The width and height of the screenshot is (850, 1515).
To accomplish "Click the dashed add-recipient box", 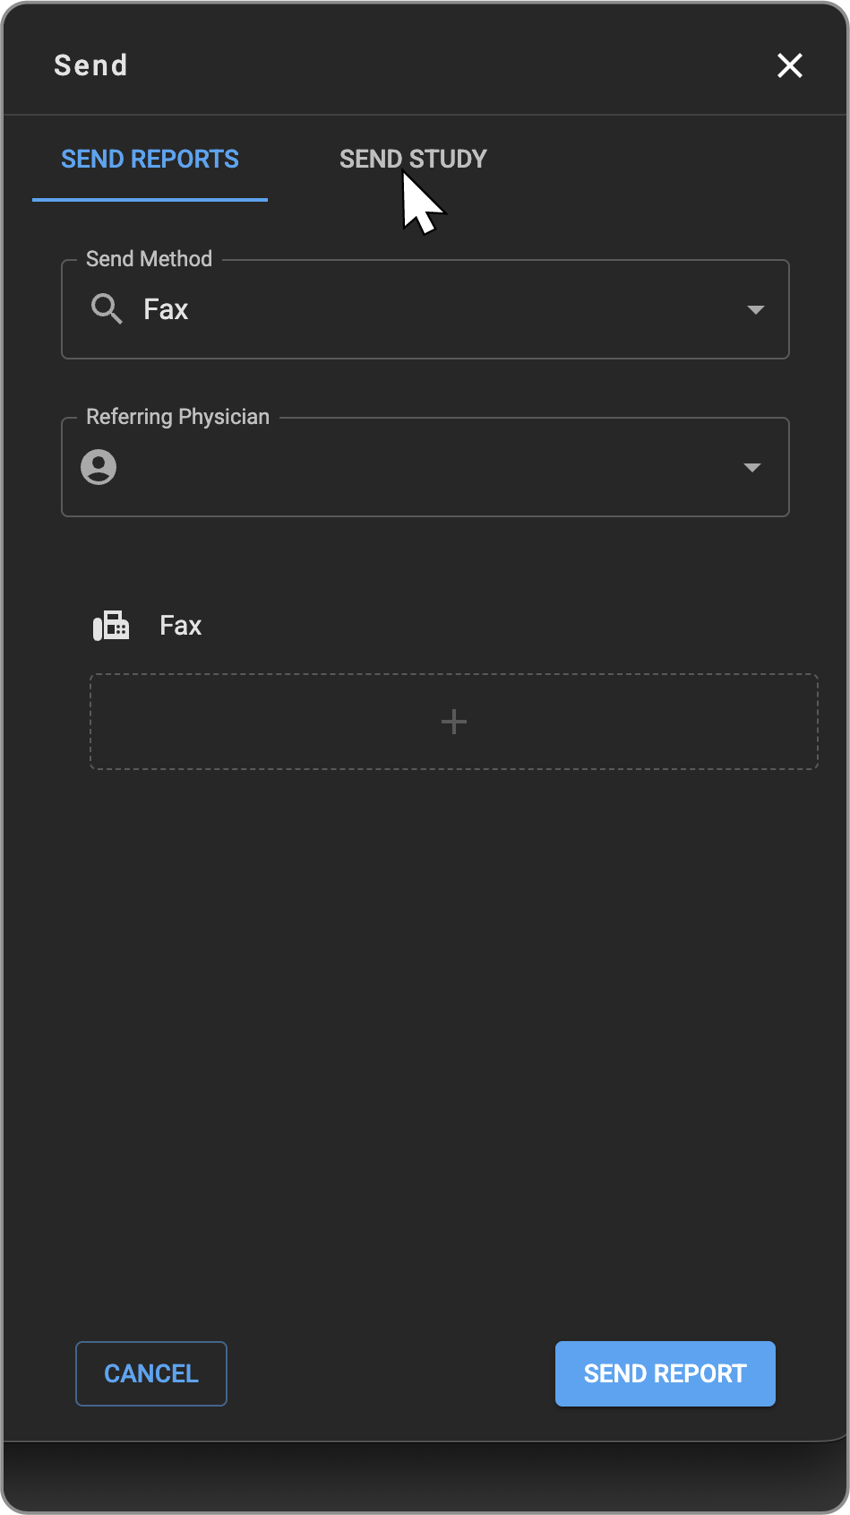I will pos(453,722).
